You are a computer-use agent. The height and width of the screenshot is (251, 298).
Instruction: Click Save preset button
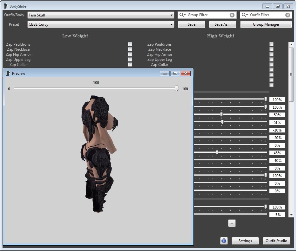[192, 24]
